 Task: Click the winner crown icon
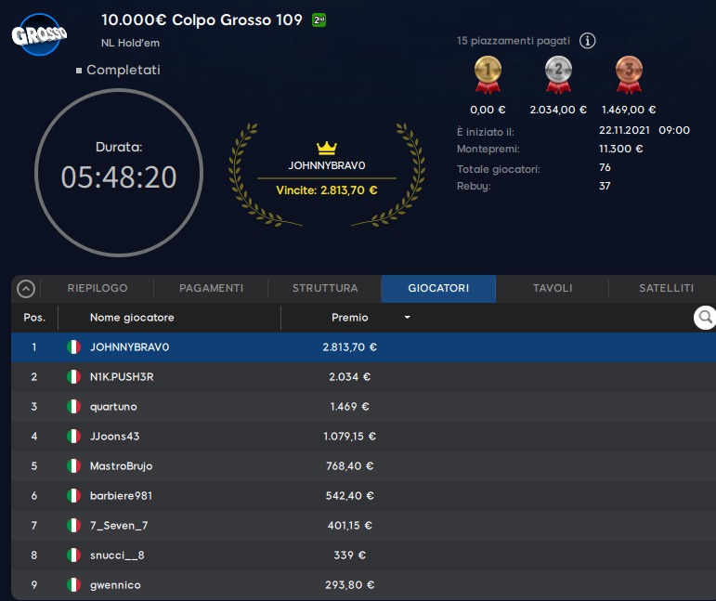[327, 148]
